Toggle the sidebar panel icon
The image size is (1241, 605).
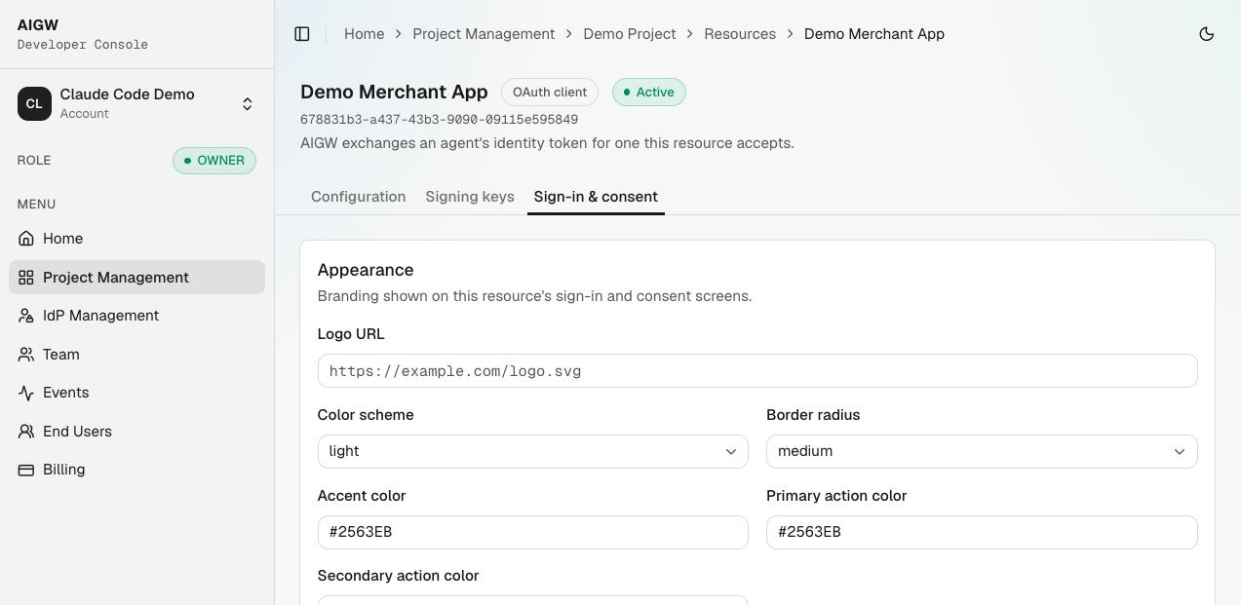coord(302,34)
